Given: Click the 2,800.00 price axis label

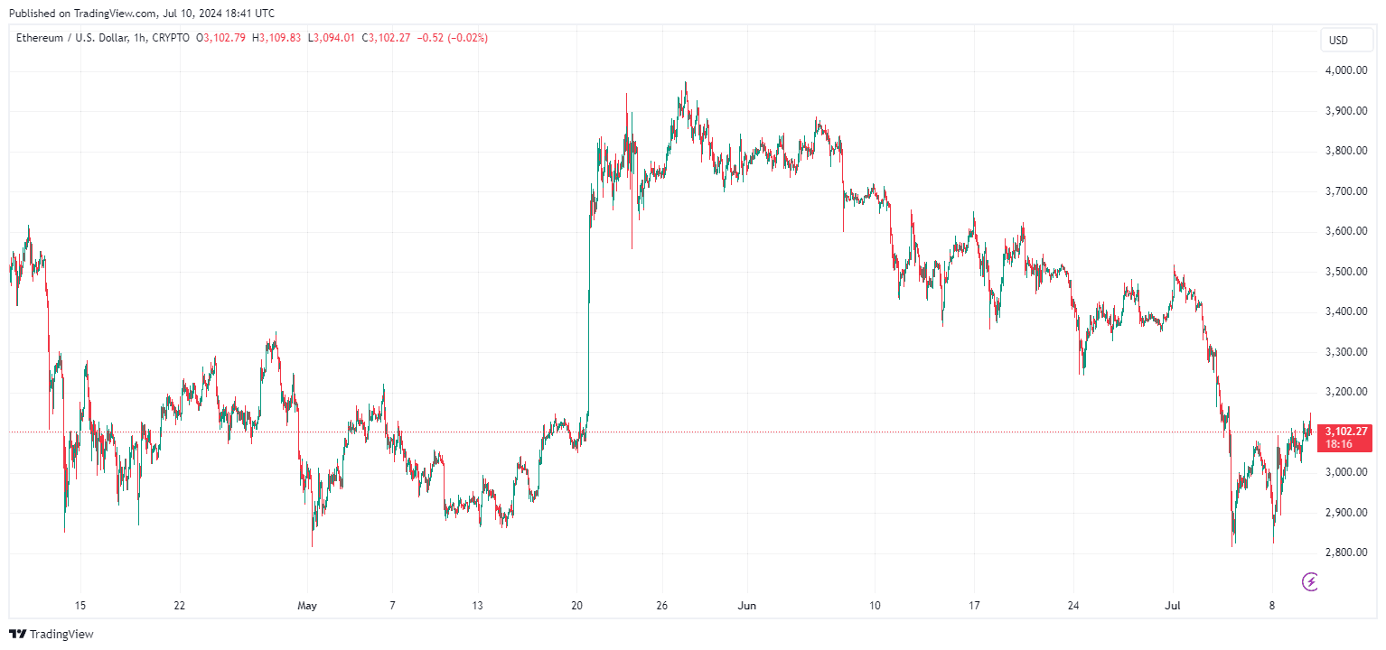Looking at the screenshot, I should pyautogui.click(x=1345, y=552).
